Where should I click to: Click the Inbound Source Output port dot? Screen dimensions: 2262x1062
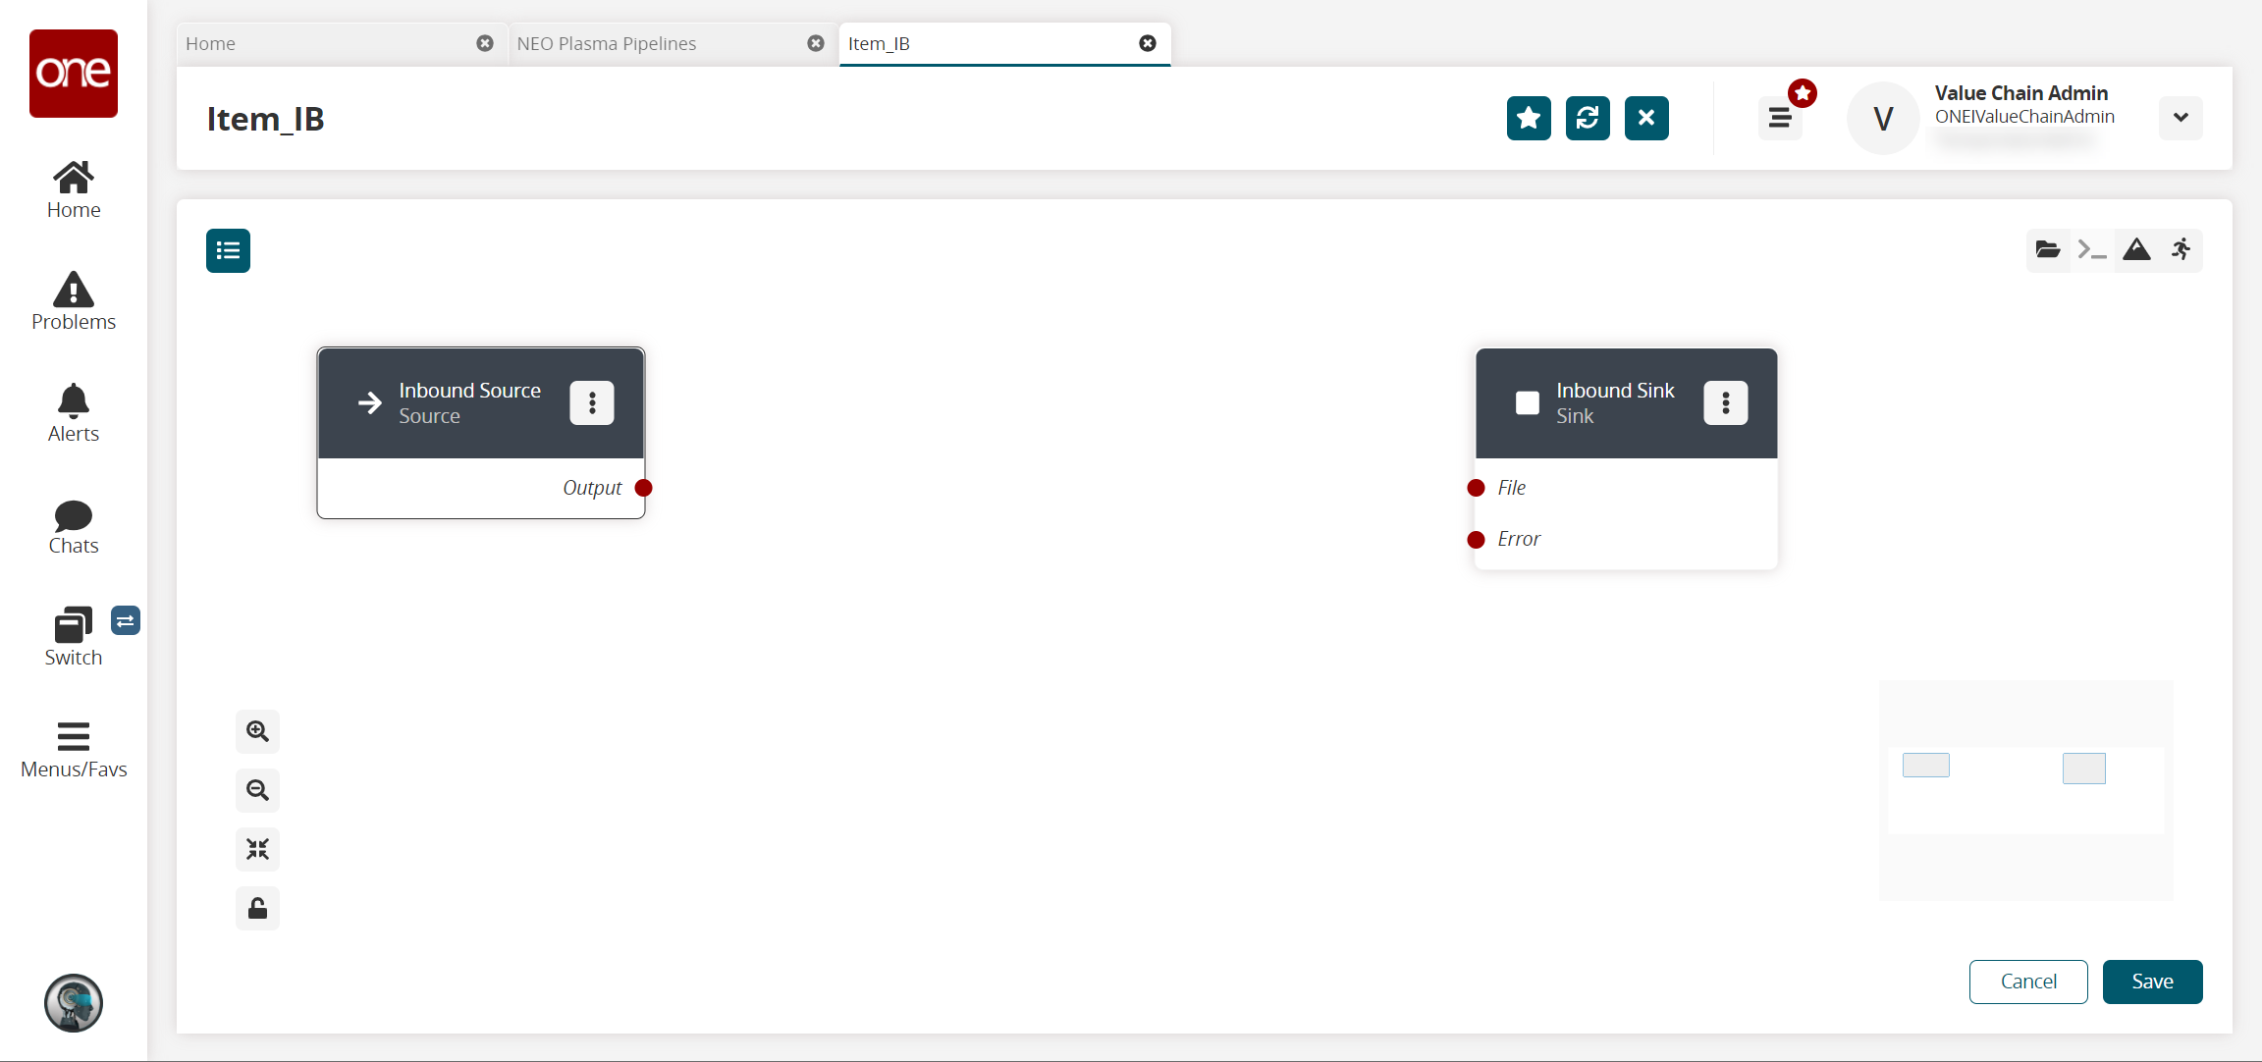point(644,488)
